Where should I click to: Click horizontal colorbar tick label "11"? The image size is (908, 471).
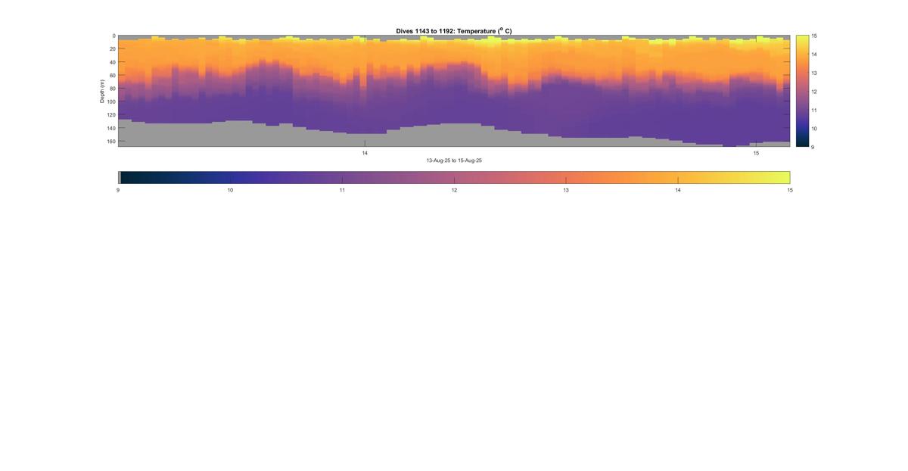[x=342, y=190]
